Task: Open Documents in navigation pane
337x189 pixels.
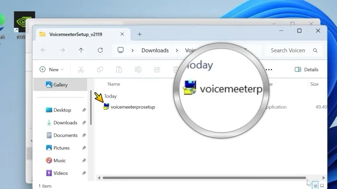Action: (x=65, y=135)
